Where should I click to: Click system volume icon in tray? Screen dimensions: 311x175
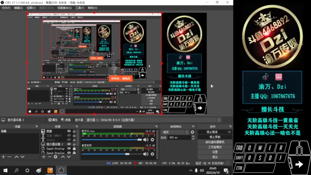(202, 170)
